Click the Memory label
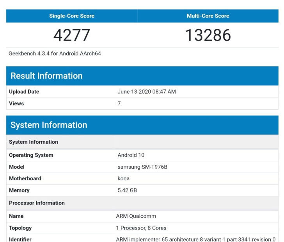 (x=19, y=190)
